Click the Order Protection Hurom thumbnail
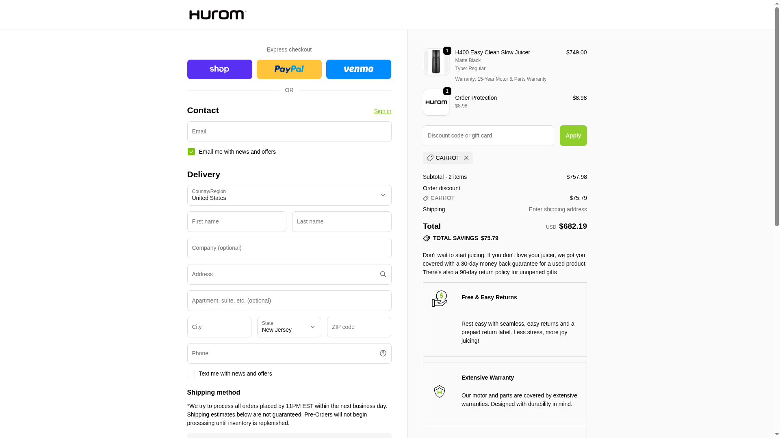 coord(436,102)
